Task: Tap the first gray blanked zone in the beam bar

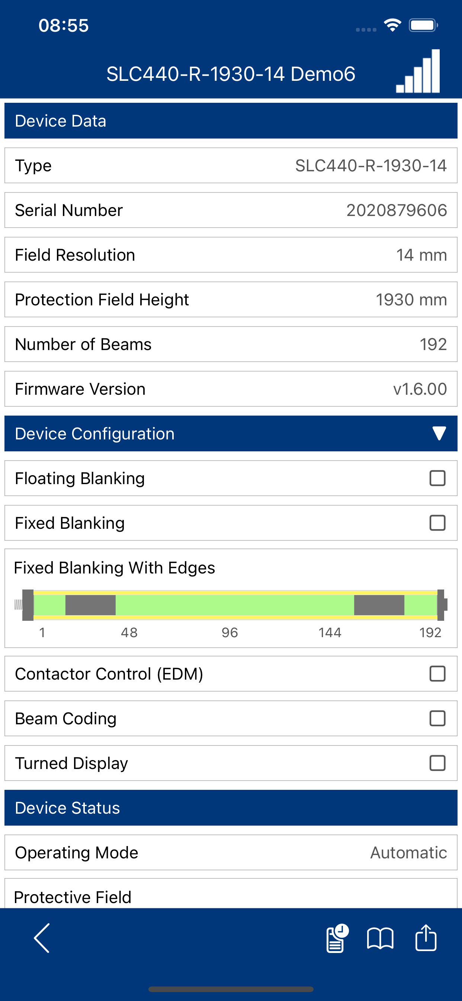Action: 90,605
